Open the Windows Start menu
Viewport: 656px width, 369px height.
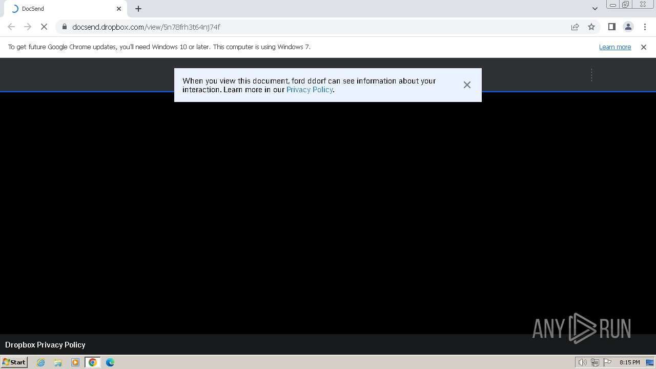[x=14, y=362]
